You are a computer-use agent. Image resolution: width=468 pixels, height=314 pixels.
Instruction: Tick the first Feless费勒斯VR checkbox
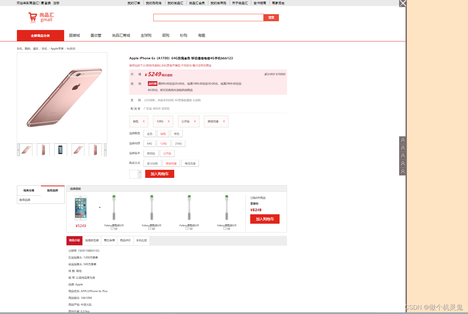click(x=112, y=228)
